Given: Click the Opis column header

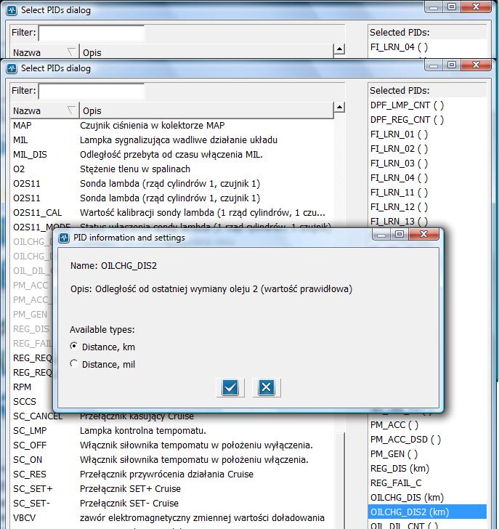Looking at the screenshot, I should [x=203, y=110].
